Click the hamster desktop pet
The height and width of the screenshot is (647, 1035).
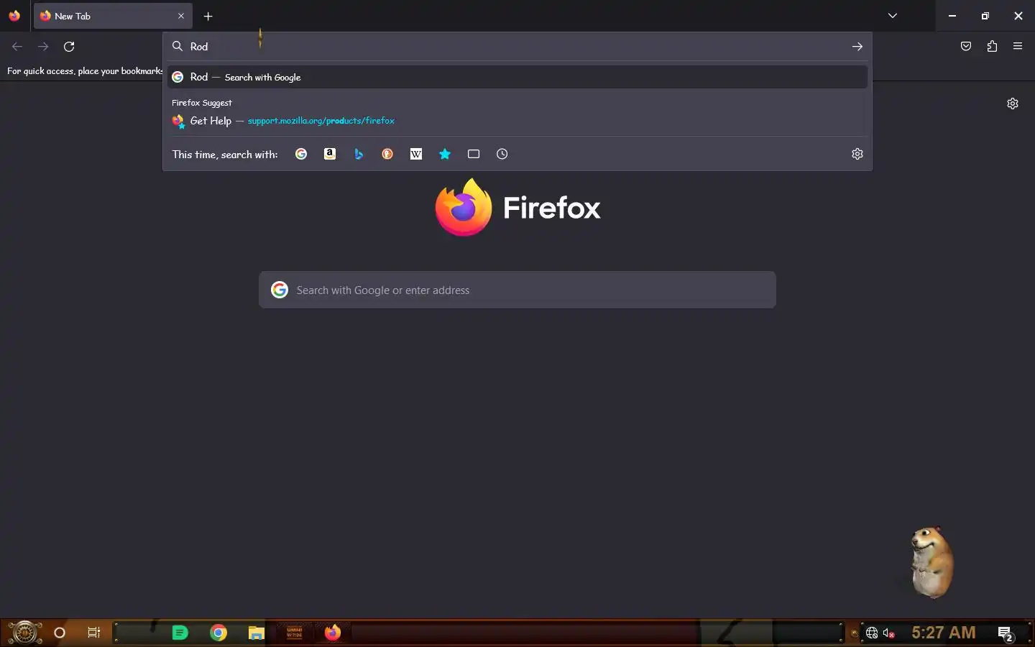pyautogui.click(x=931, y=562)
